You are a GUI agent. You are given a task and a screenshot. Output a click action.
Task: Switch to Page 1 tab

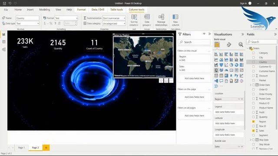[x=21, y=147]
